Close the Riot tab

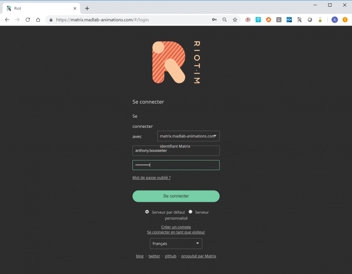point(75,8)
